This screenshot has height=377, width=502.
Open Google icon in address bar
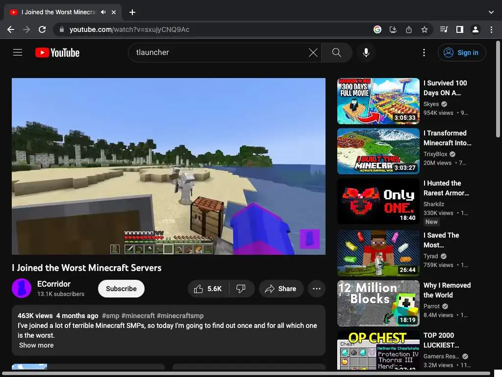[x=377, y=29]
